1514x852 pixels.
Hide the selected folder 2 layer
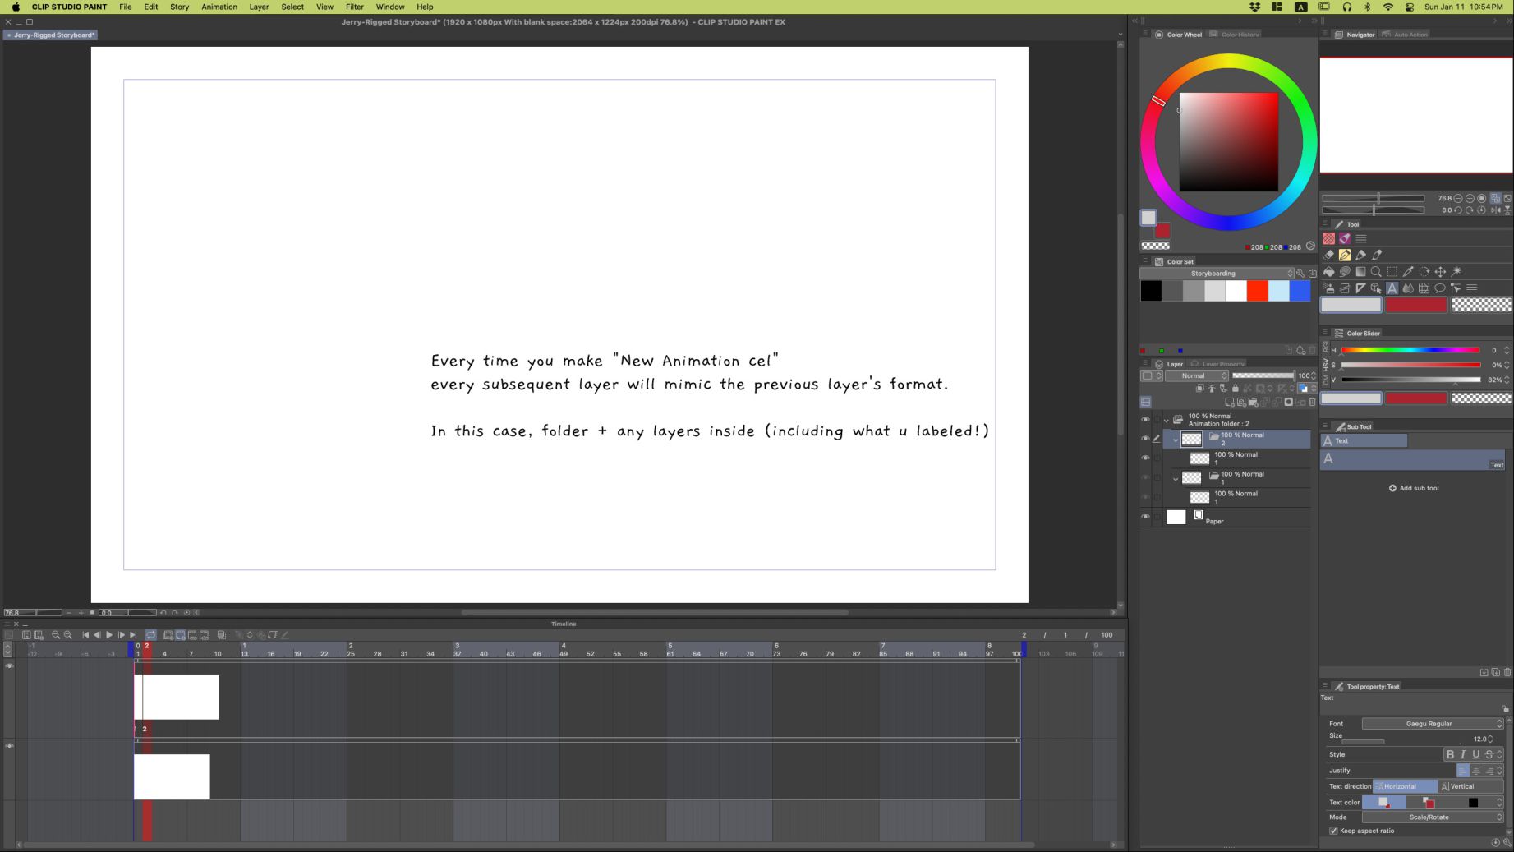point(1145,439)
